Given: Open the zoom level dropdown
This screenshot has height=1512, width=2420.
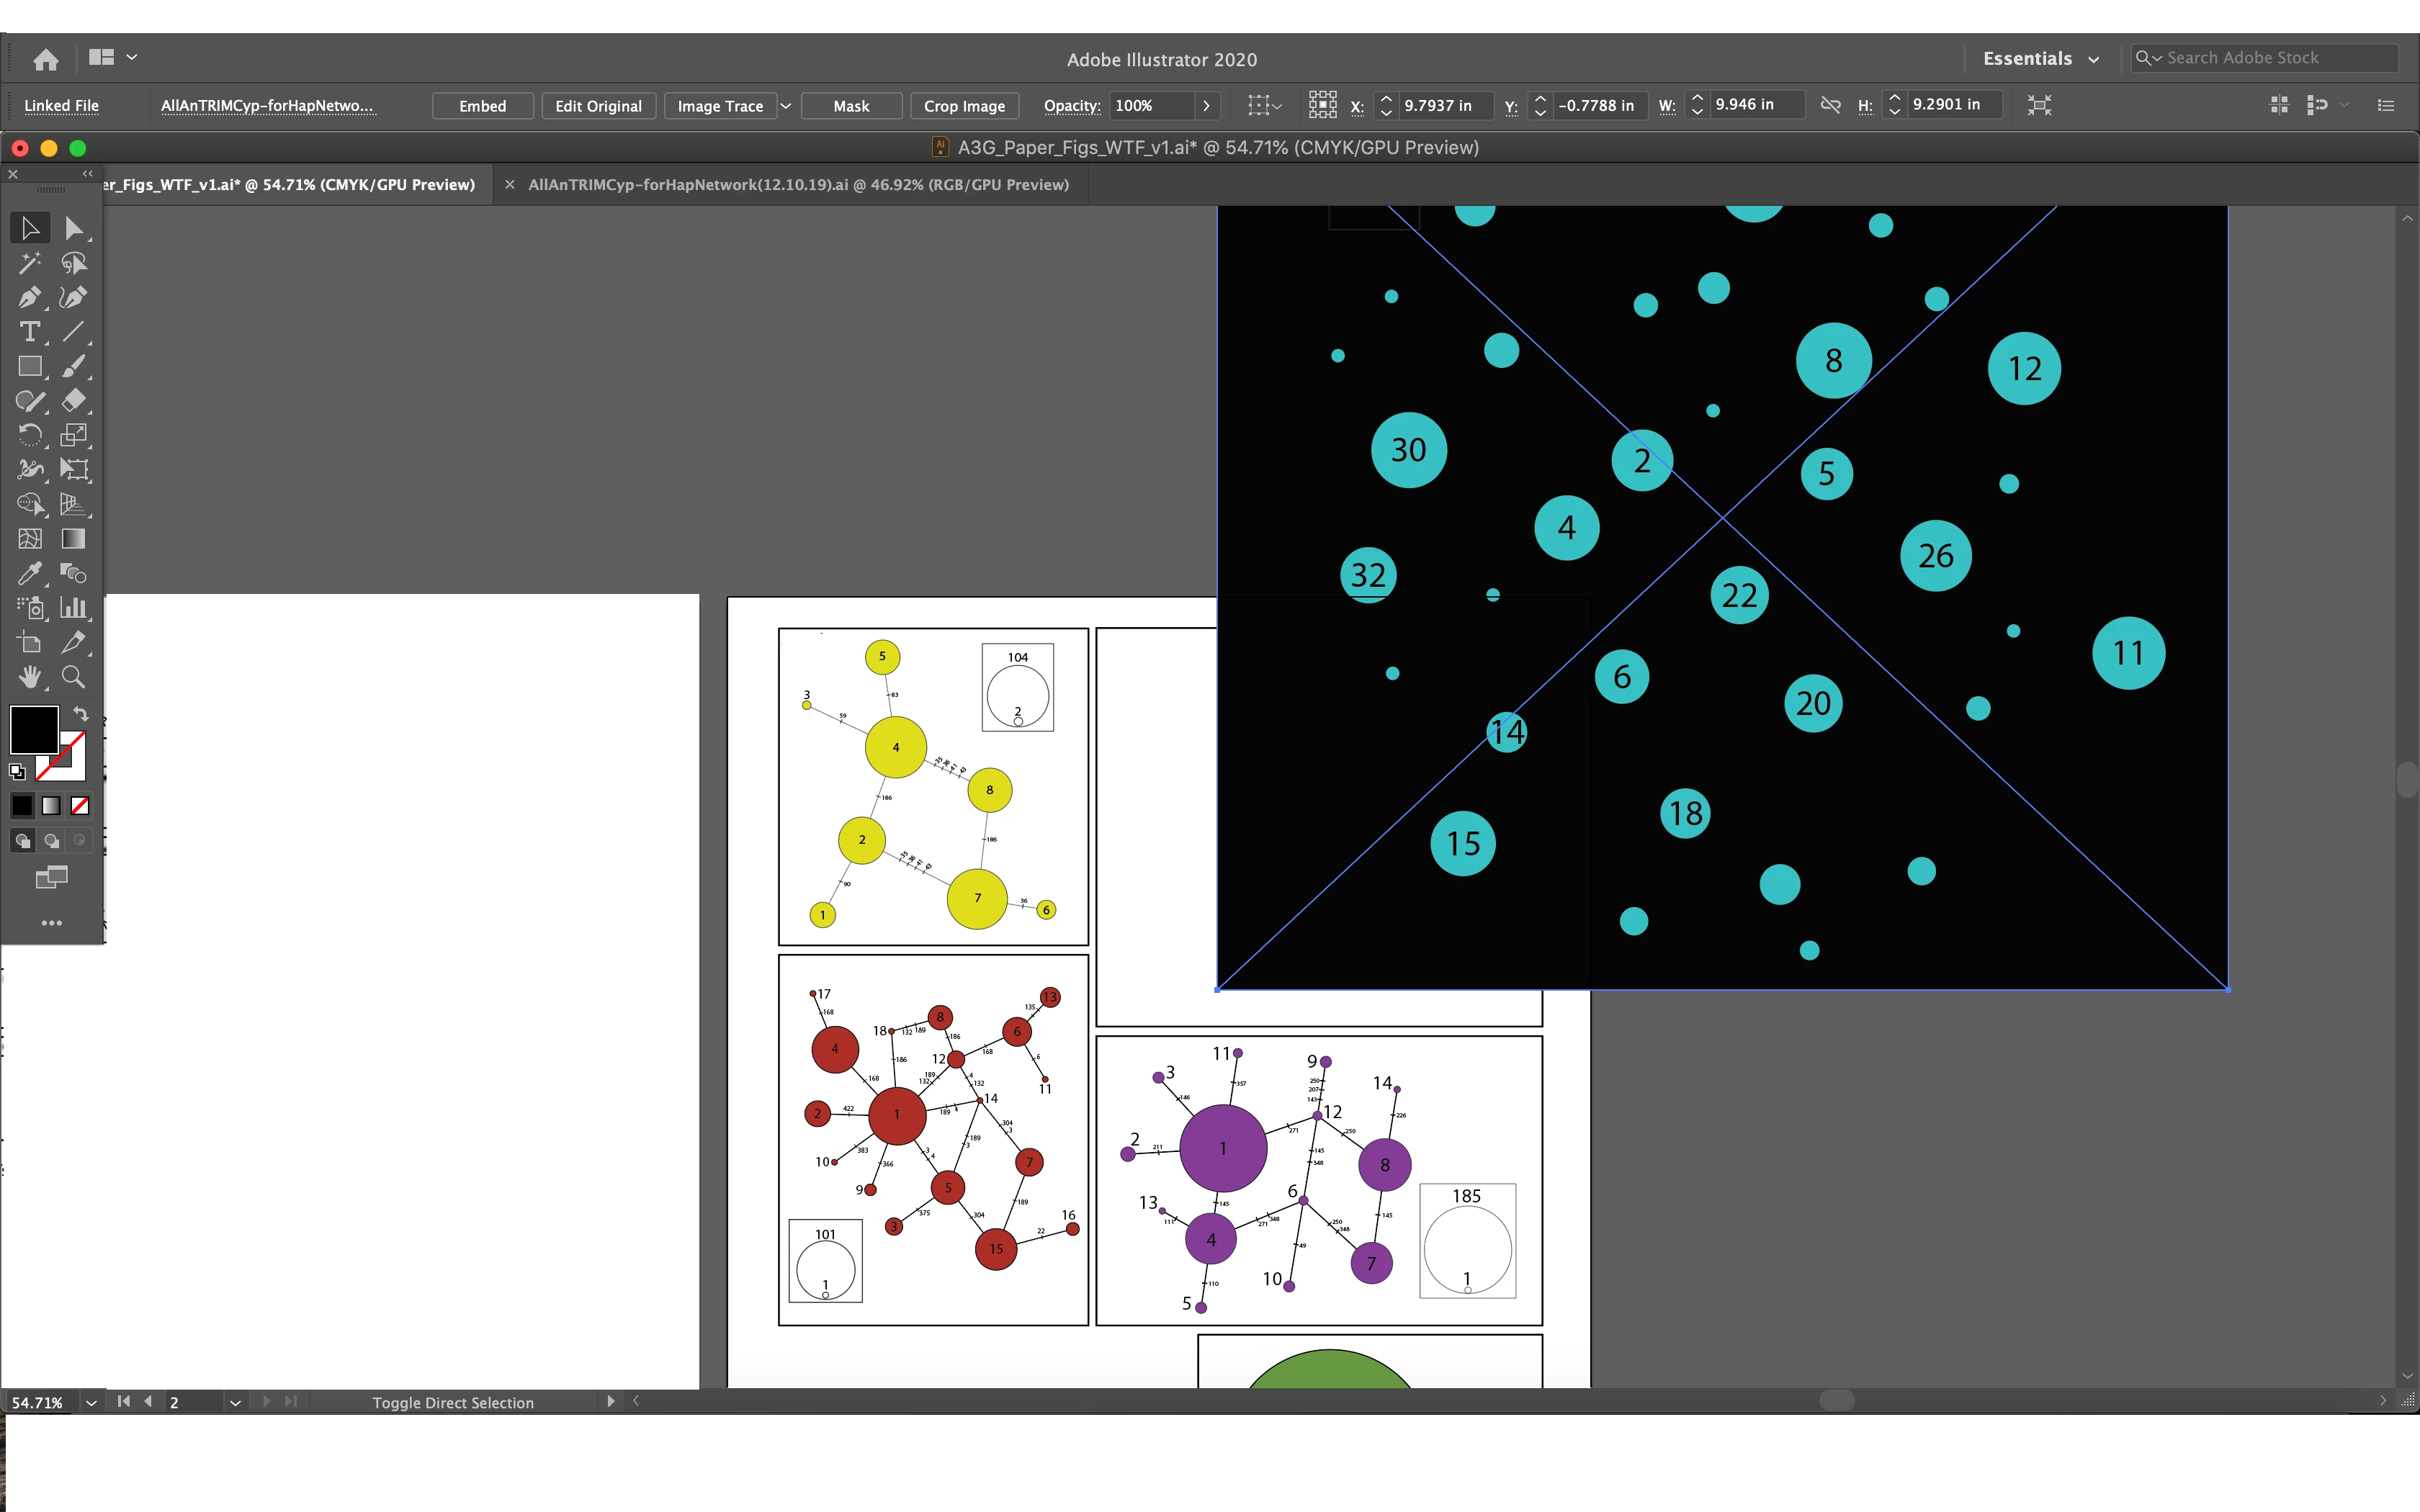Looking at the screenshot, I should coord(91,1402).
